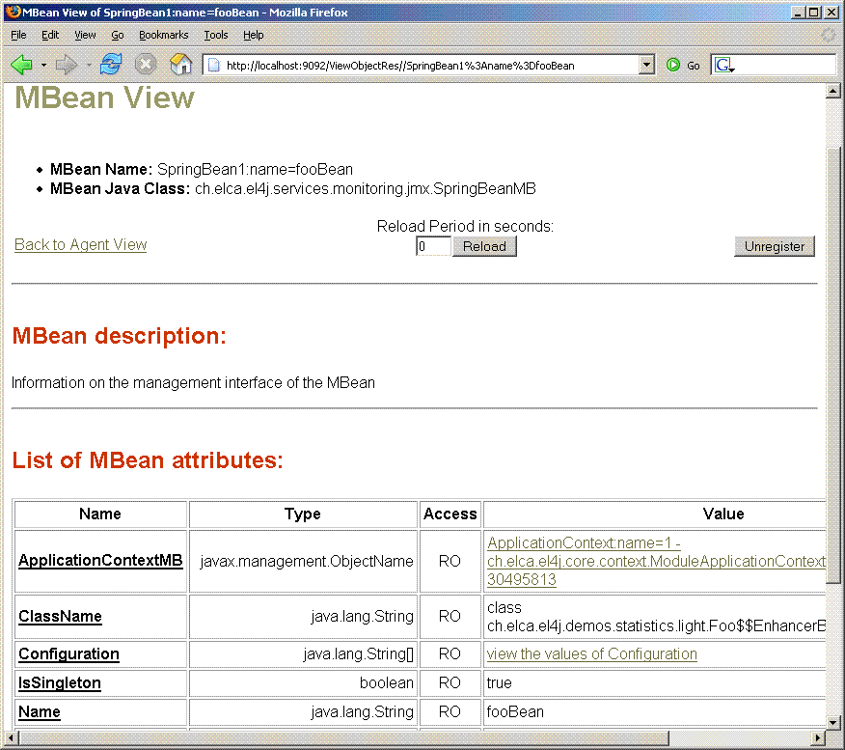Open the Tools menu
This screenshot has height=750, width=845.
[216, 35]
